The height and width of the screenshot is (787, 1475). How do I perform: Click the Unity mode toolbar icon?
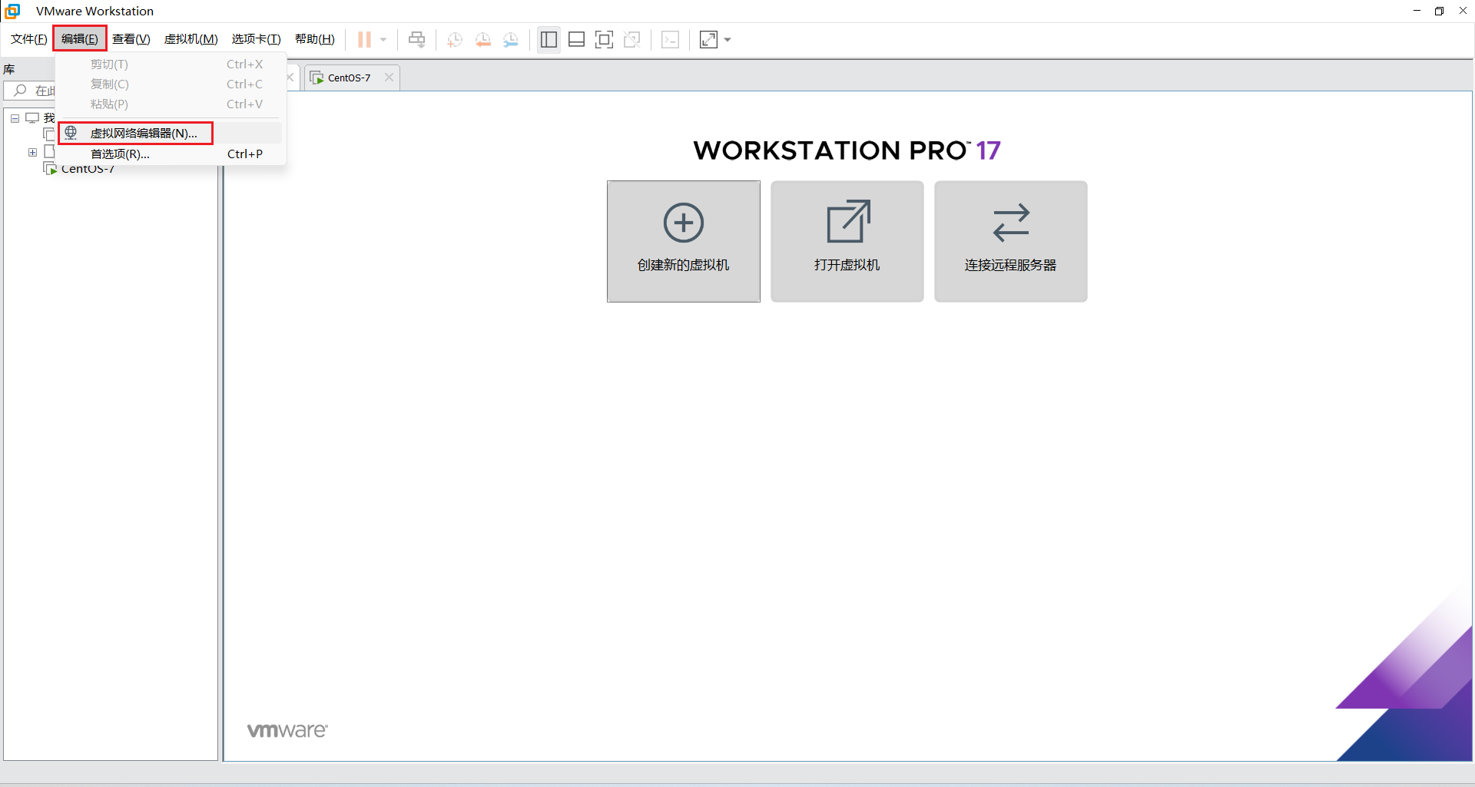pos(632,39)
